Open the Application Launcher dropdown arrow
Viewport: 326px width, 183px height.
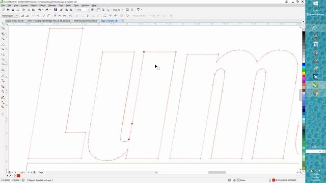[142, 10]
